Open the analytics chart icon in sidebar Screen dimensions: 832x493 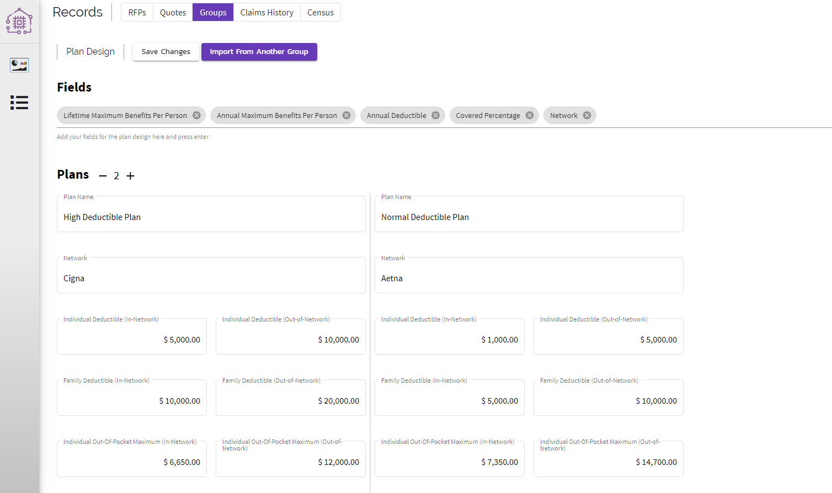point(19,65)
